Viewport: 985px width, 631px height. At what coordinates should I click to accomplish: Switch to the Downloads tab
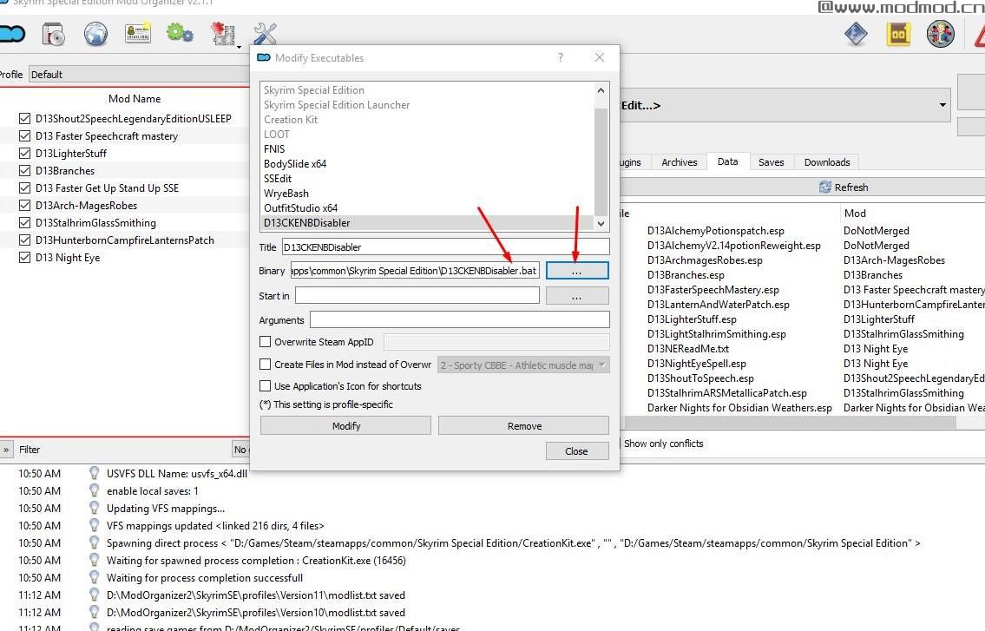pos(827,162)
